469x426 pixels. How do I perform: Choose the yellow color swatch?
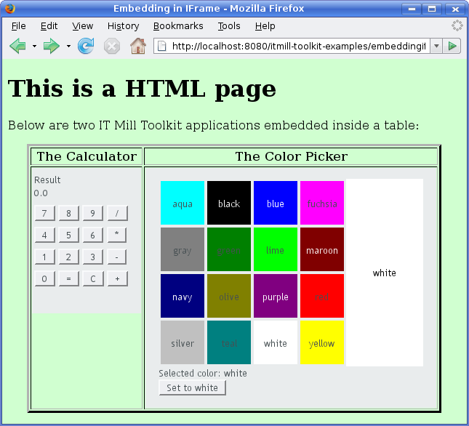click(322, 343)
